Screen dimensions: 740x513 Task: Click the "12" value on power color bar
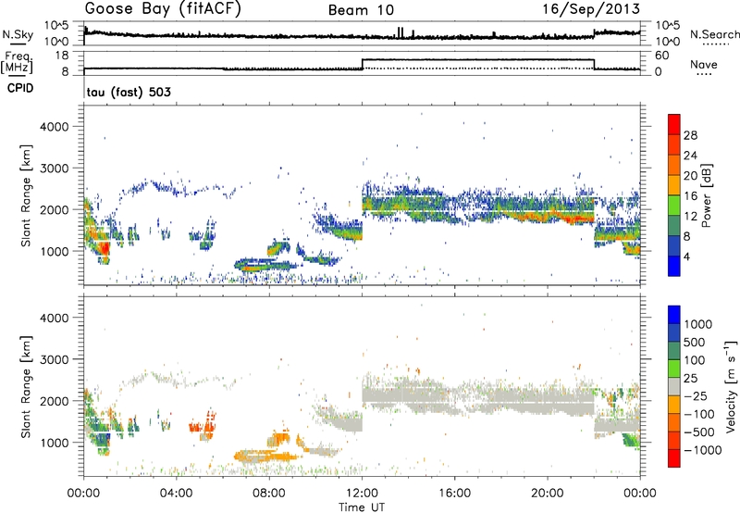(x=690, y=217)
